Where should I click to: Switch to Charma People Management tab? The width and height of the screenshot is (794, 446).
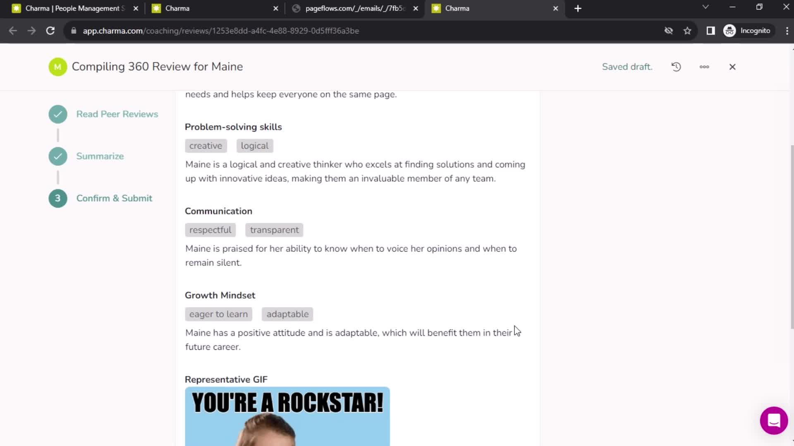[x=74, y=8]
